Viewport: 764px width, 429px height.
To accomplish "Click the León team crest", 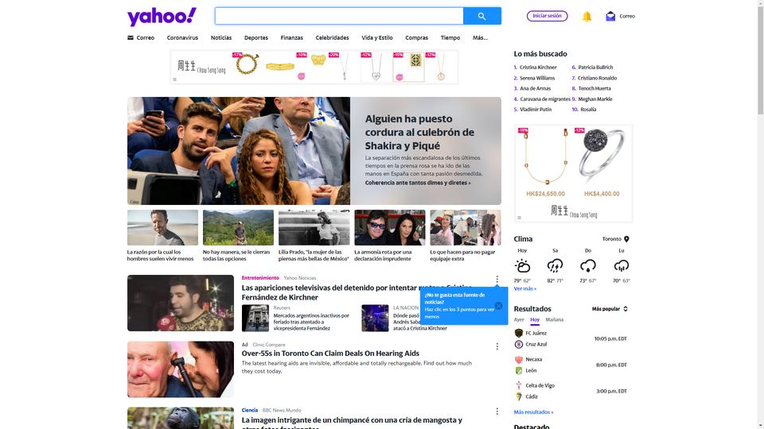I will (518, 371).
